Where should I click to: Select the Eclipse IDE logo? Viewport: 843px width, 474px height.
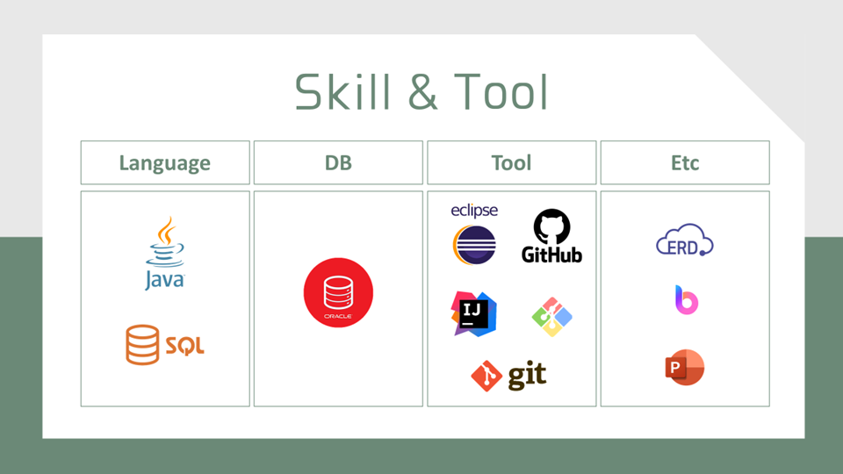474,234
